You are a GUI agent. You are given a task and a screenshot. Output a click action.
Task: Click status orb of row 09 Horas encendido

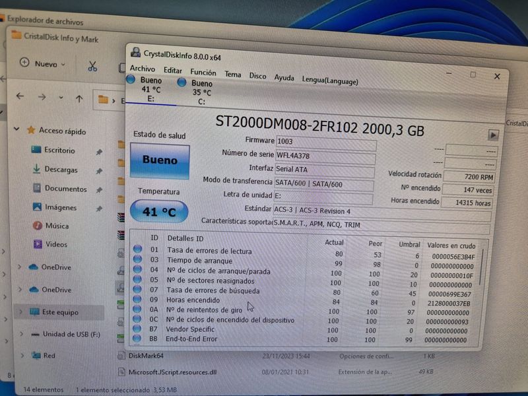coord(137,299)
